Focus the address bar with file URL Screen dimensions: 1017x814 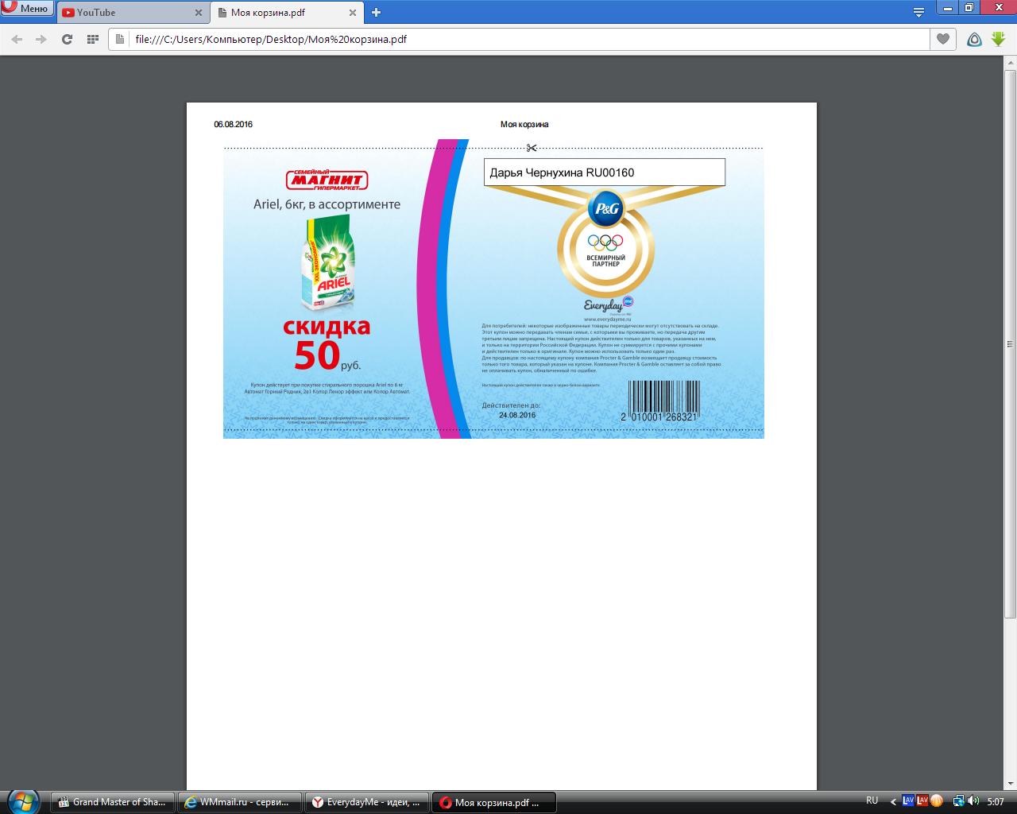pos(519,39)
